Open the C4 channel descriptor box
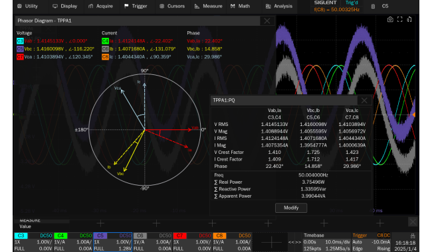432x252 pixels. (x=73, y=242)
